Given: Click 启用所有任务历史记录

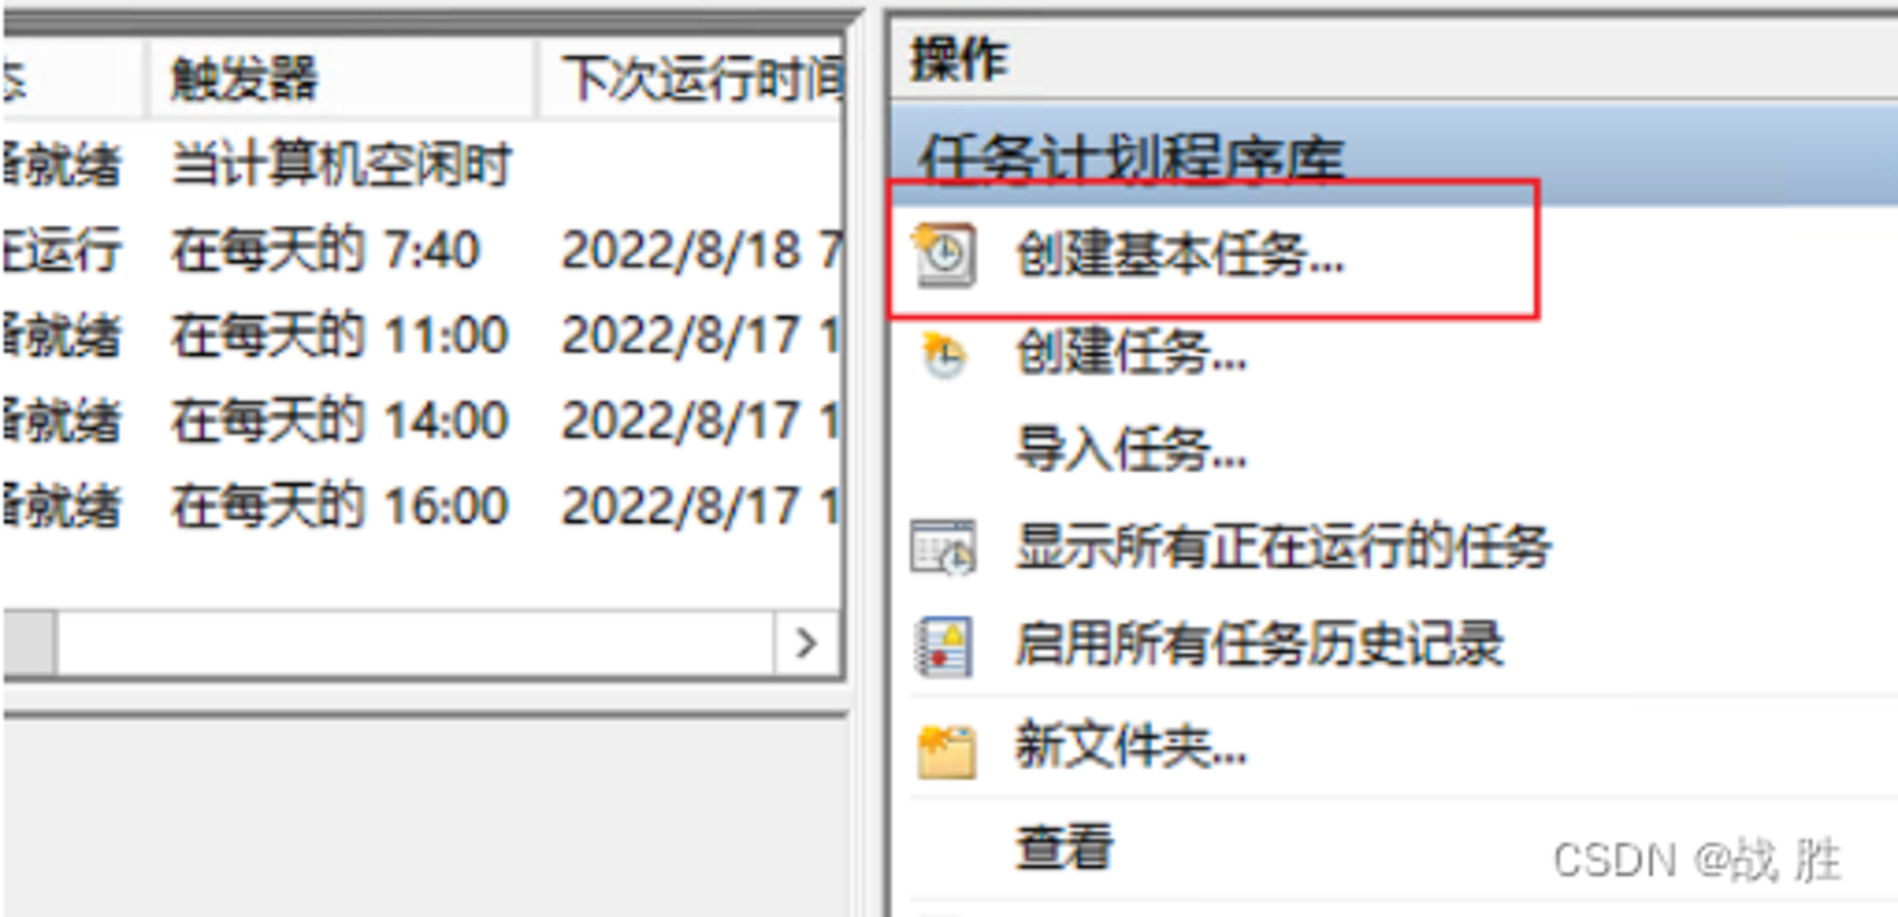Looking at the screenshot, I should pyautogui.click(x=1259, y=645).
